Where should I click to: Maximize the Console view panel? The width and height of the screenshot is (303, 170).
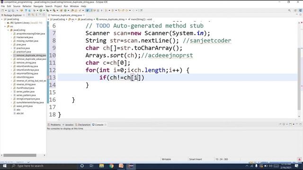pos(301,124)
